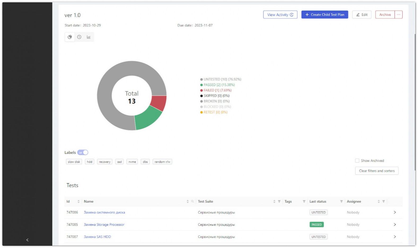
Task: Click Сервисные процедуры suite in row 747087
Action: pos(216,237)
